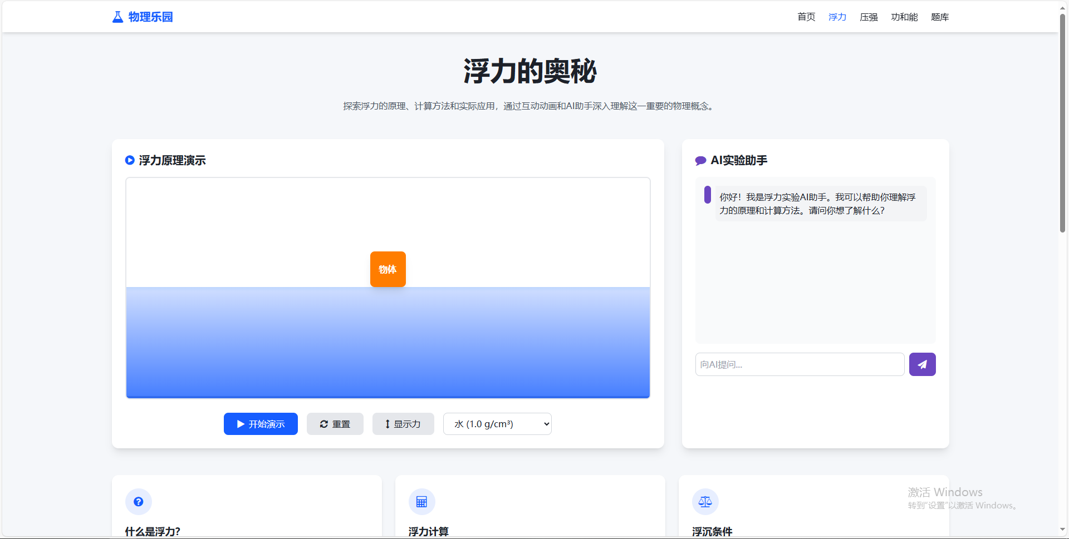Go to the 压强 page
This screenshot has height=539, width=1069.
pos(868,17)
